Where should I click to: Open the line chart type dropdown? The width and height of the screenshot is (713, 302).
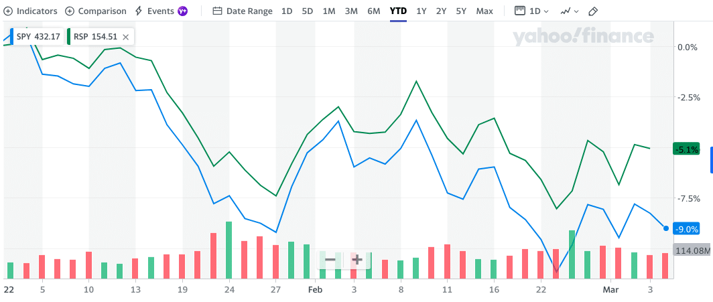[569, 11]
